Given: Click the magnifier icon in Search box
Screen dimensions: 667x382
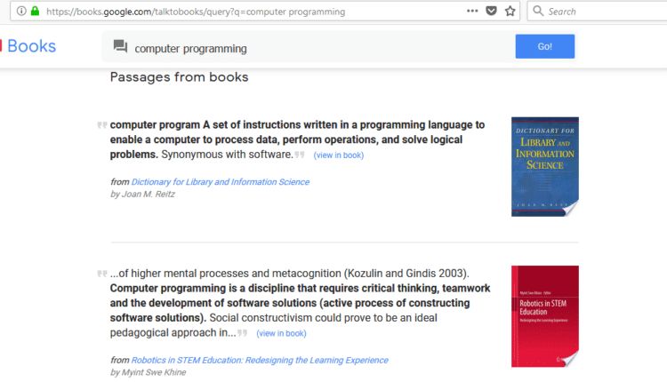Looking at the screenshot, I should [538, 11].
